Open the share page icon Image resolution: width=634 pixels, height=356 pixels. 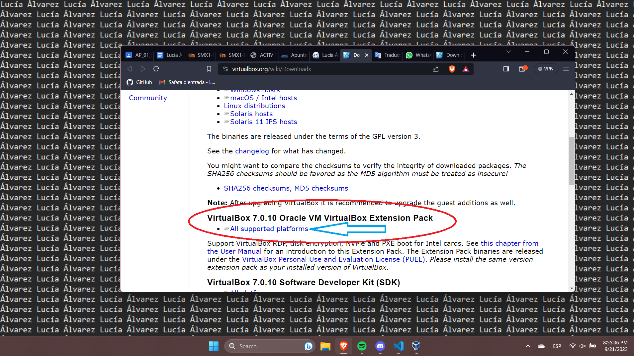coord(436,69)
